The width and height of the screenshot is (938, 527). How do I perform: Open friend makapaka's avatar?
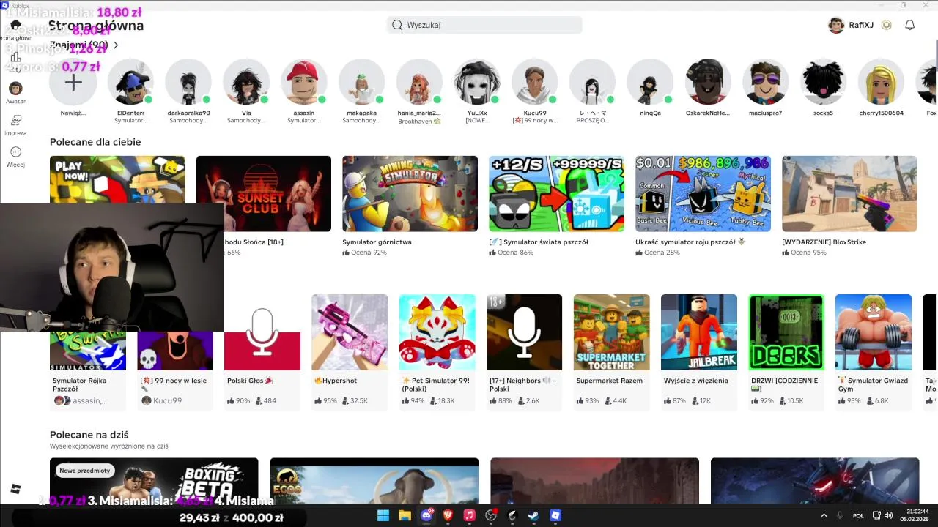point(361,83)
